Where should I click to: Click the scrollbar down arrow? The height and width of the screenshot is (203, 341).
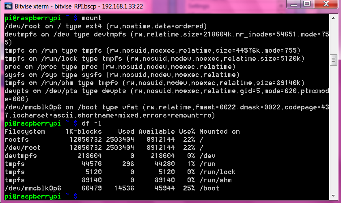click(x=333, y=196)
